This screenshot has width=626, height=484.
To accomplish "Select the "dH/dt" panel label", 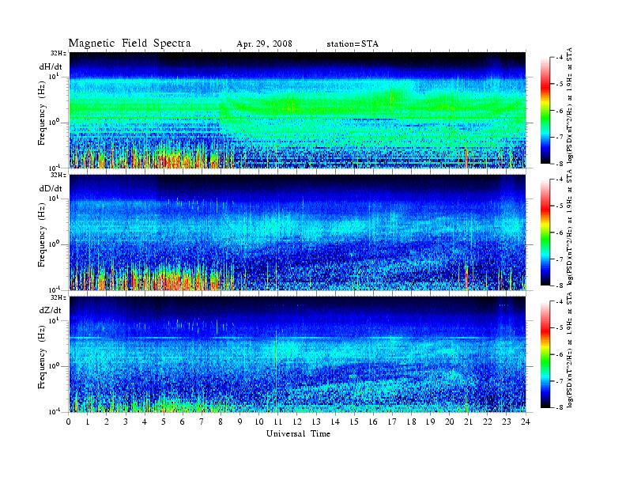I will tap(51, 67).
